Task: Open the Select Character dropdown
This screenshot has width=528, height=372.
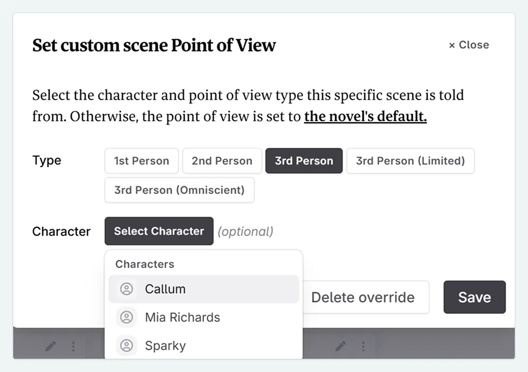Action: tap(158, 231)
